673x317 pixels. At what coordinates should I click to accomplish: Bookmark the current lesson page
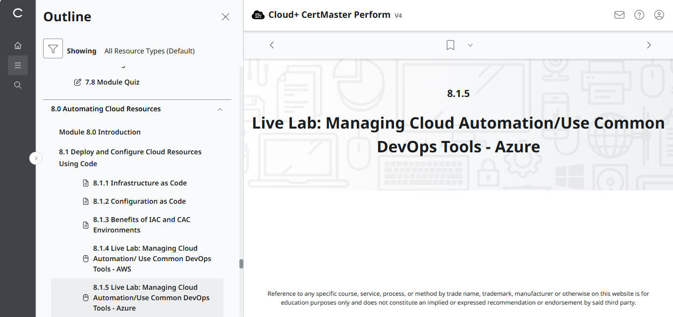(x=450, y=45)
